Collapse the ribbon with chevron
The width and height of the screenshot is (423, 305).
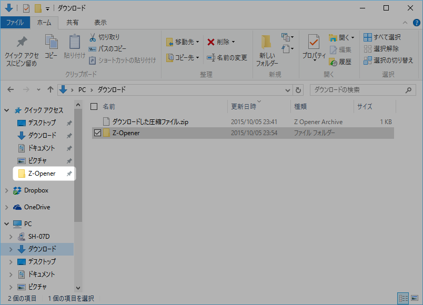pyautogui.click(x=405, y=23)
